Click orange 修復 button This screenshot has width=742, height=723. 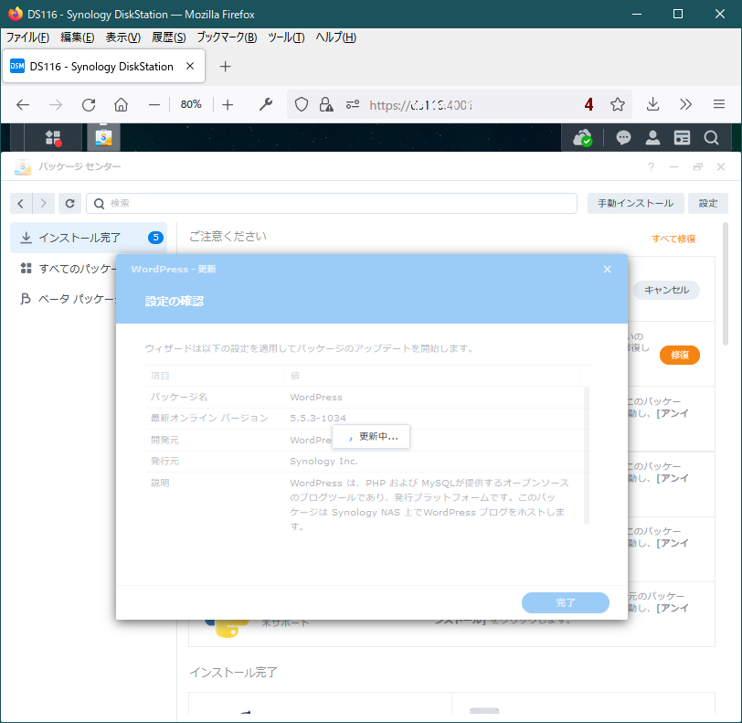point(680,356)
